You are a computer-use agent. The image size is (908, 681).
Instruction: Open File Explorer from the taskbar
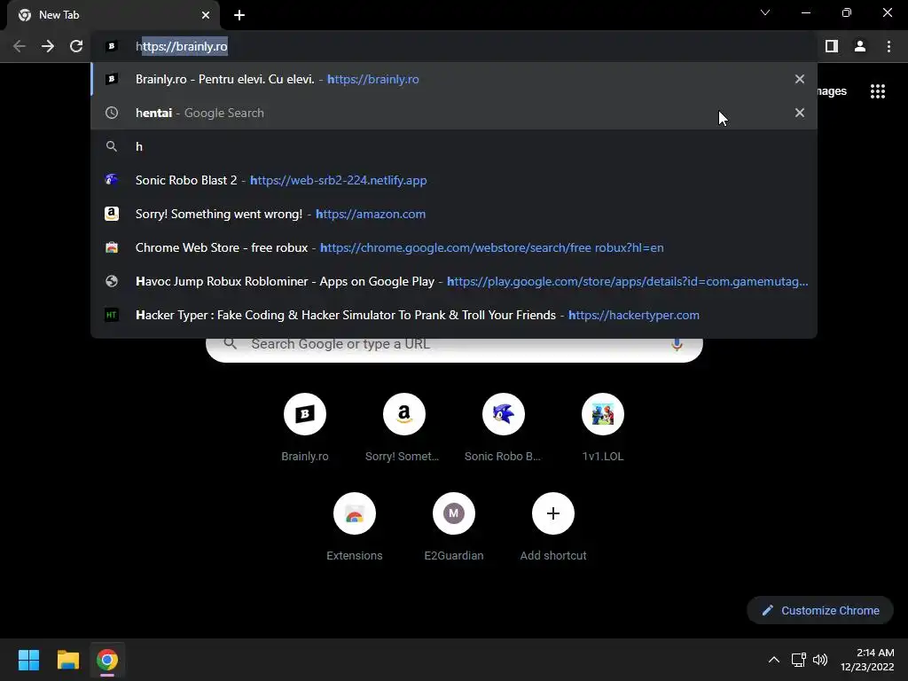[x=67, y=660]
